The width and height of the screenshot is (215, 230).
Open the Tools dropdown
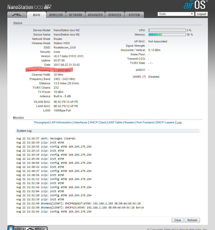[176, 14]
